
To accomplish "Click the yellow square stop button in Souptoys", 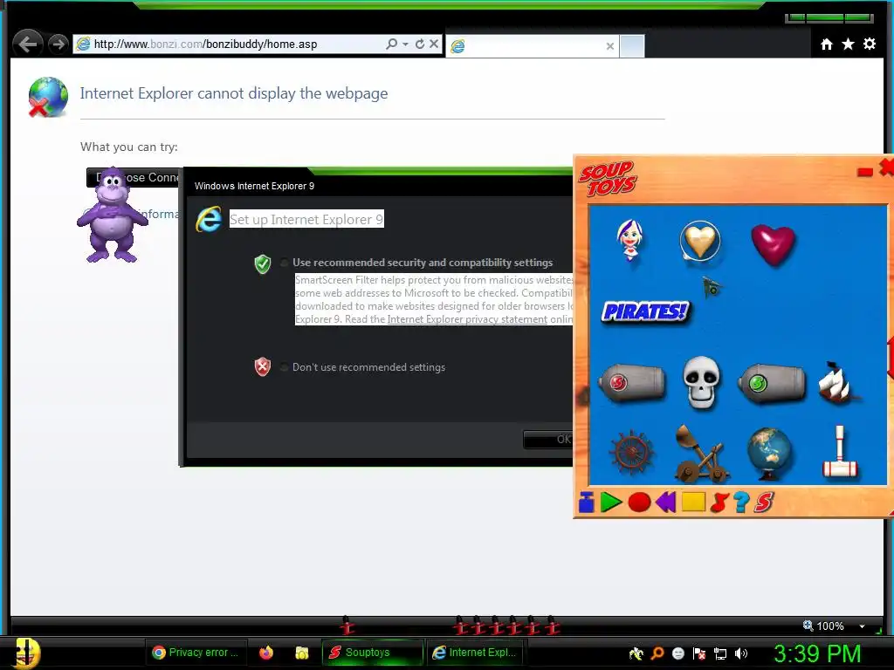I will (693, 502).
